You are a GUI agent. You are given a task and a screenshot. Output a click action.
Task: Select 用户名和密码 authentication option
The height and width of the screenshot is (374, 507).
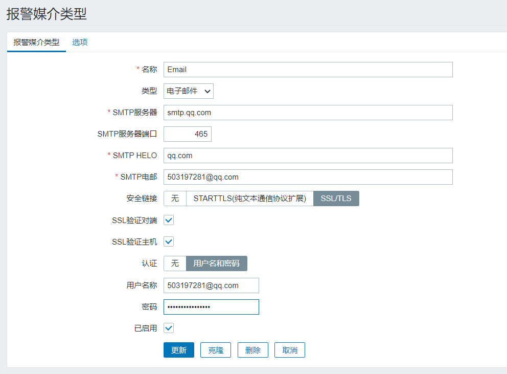tap(216, 263)
